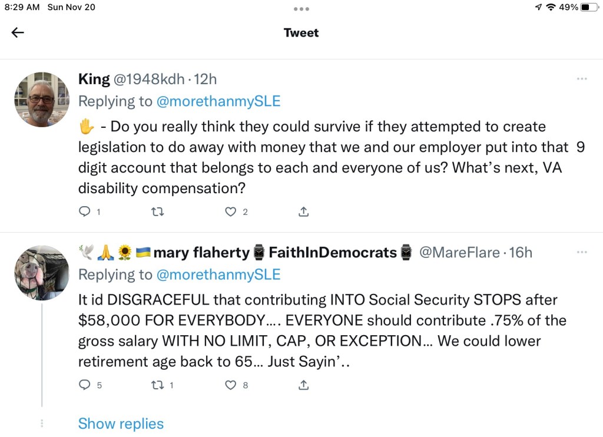Tap the three-dot multitasking menu at top

(x=301, y=9)
